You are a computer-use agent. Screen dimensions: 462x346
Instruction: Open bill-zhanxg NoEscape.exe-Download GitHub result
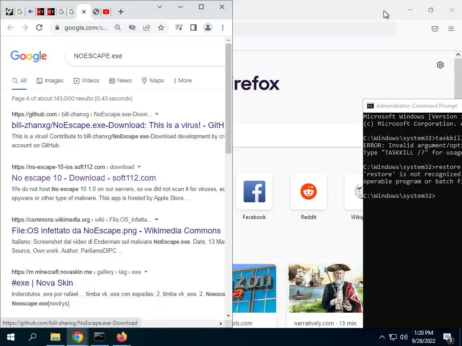click(x=118, y=125)
